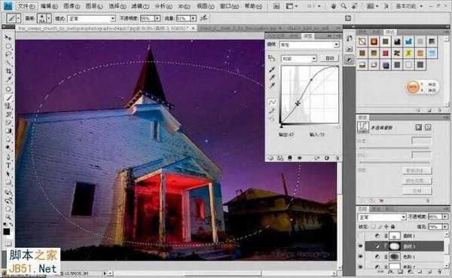Enable the airbrush icon in options bar

point(204,18)
